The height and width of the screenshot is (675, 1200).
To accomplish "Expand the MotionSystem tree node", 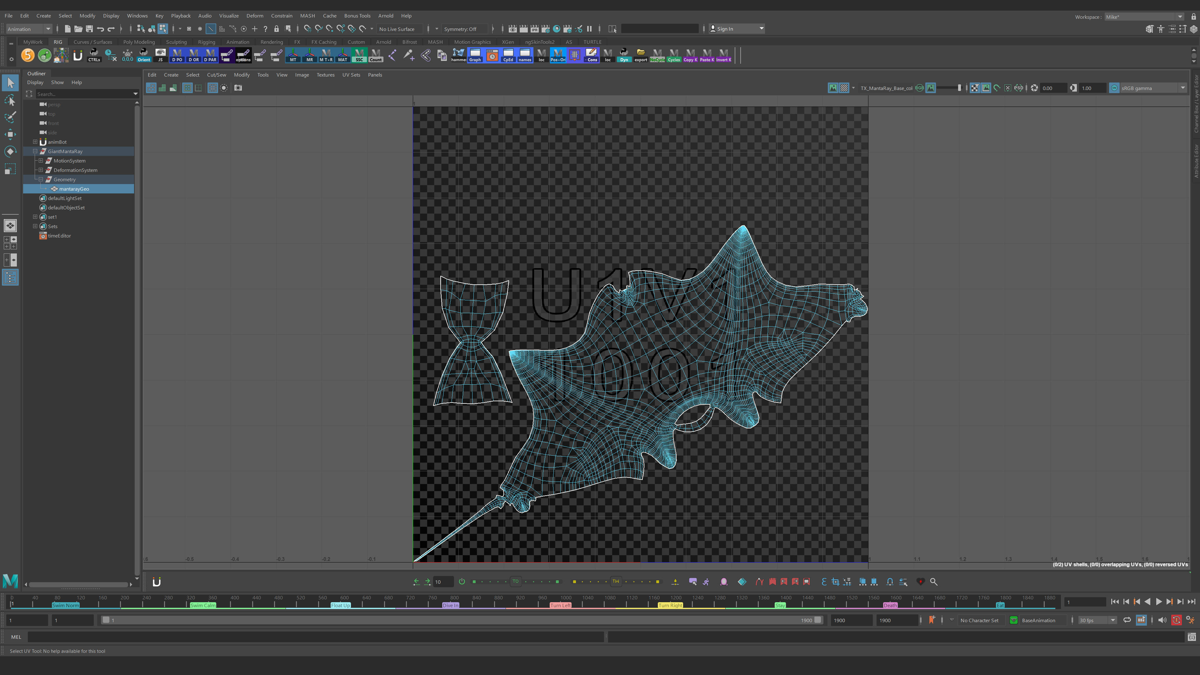I will (41, 161).
